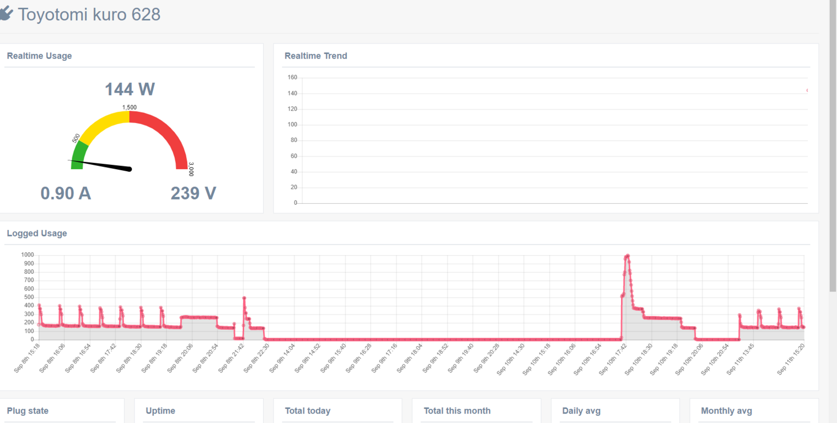
Task: Click the Uptime card heading
Action: coord(161,411)
